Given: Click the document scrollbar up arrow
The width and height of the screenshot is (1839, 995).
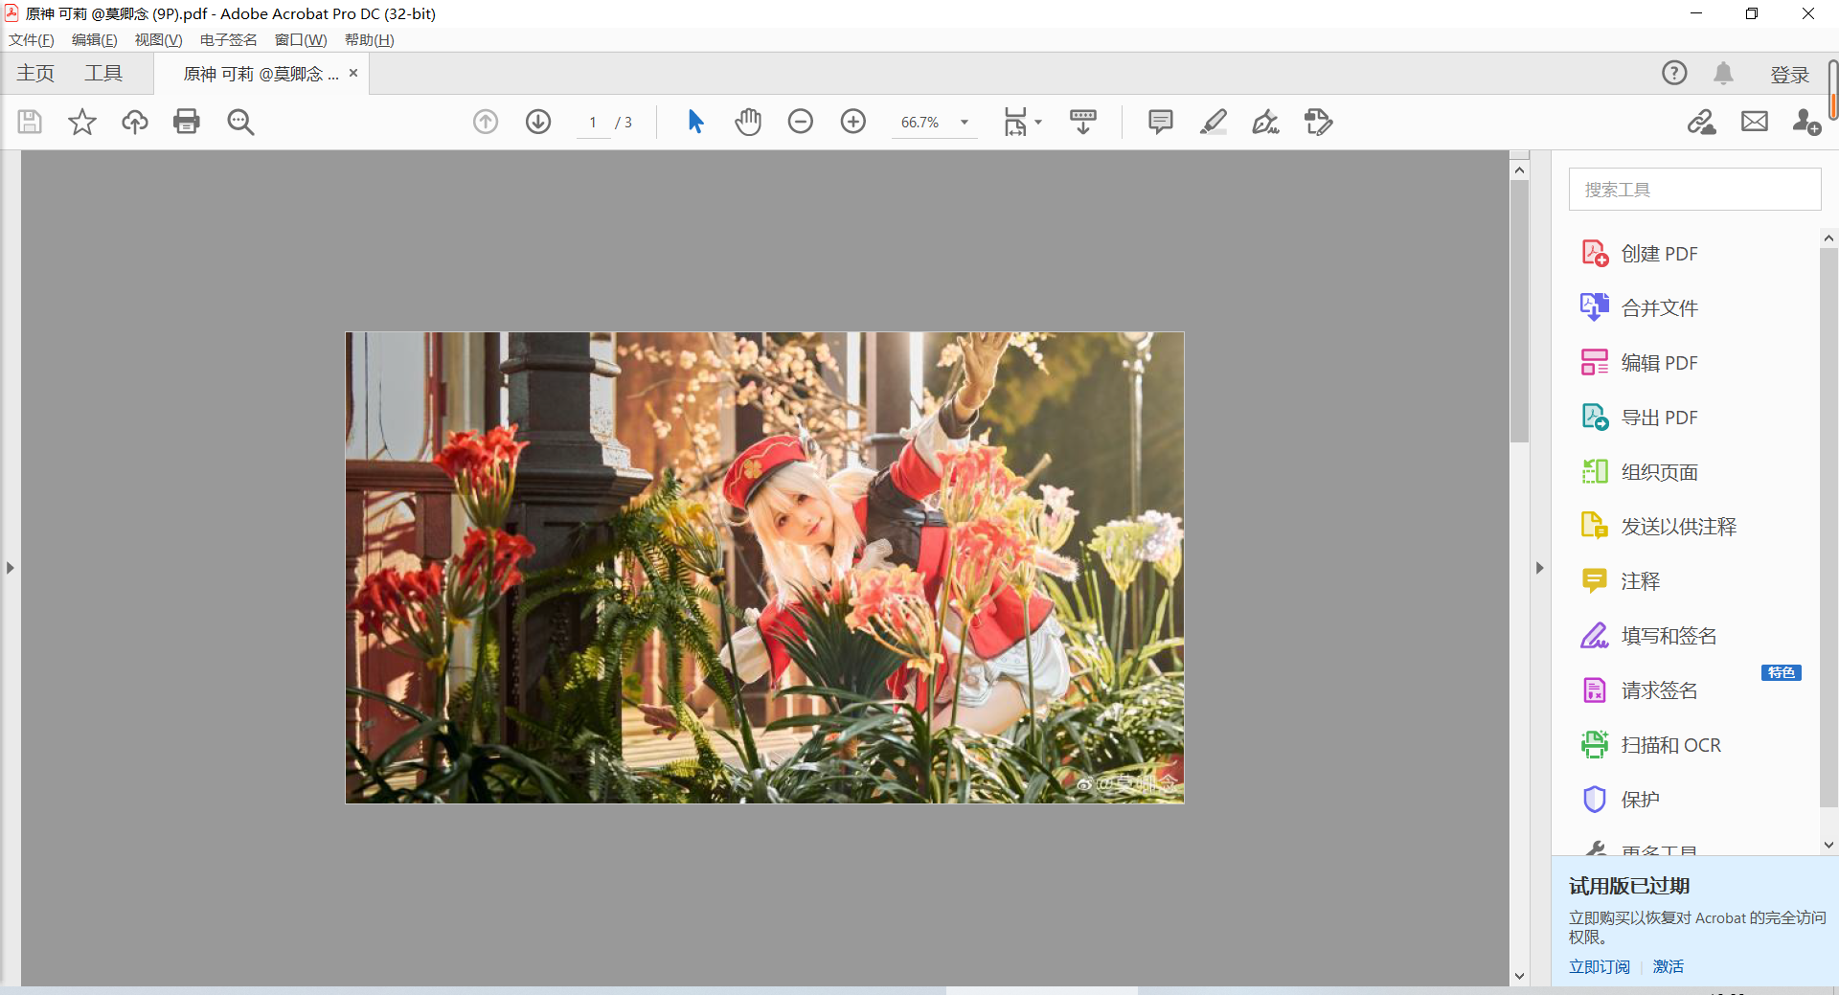Looking at the screenshot, I should pos(1519,170).
